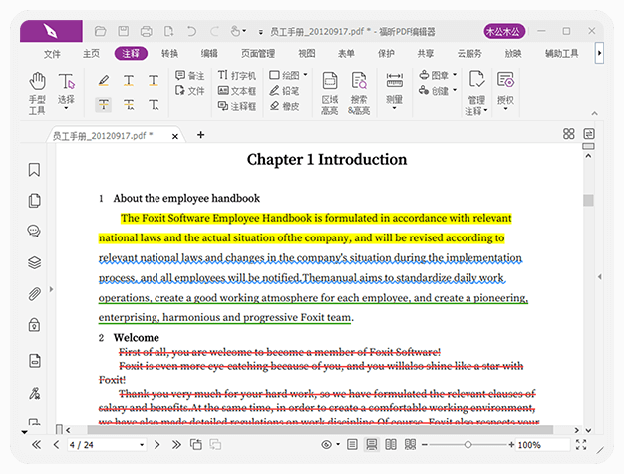Close the 员工手册_20120917.pdf document tab
Viewport: 624px width, 474px height.
coord(175,137)
